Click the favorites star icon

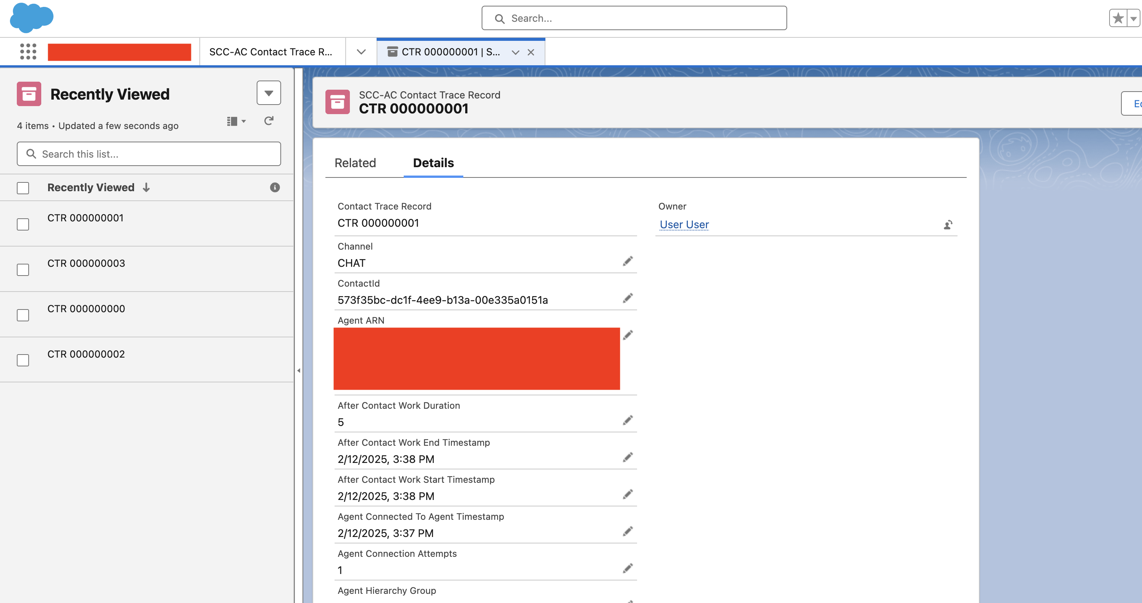[1118, 18]
